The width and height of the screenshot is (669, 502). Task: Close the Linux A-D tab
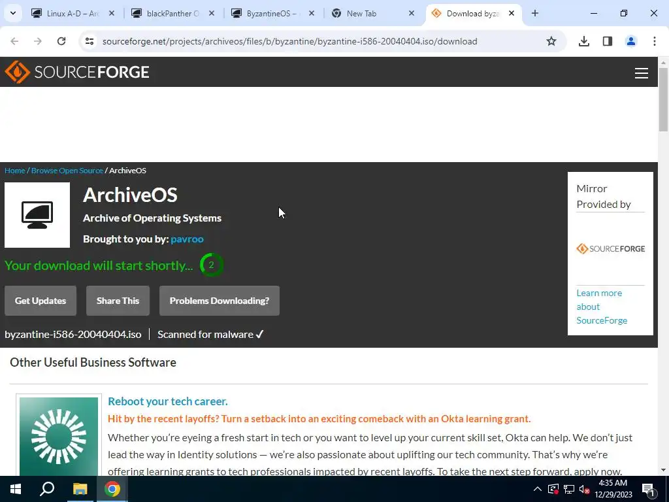coord(111,13)
